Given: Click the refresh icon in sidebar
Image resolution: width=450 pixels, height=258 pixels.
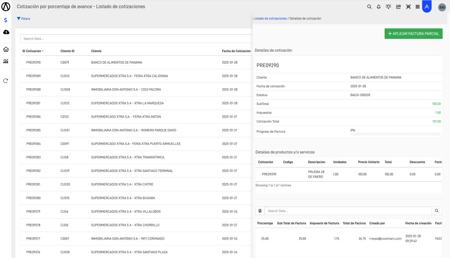Looking at the screenshot, I should coord(6,81).
